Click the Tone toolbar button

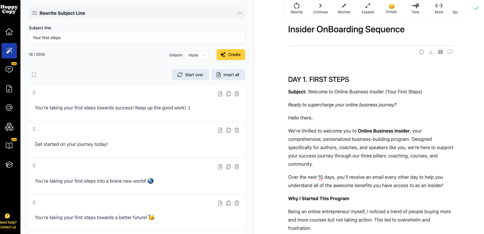tap(415, 8)
